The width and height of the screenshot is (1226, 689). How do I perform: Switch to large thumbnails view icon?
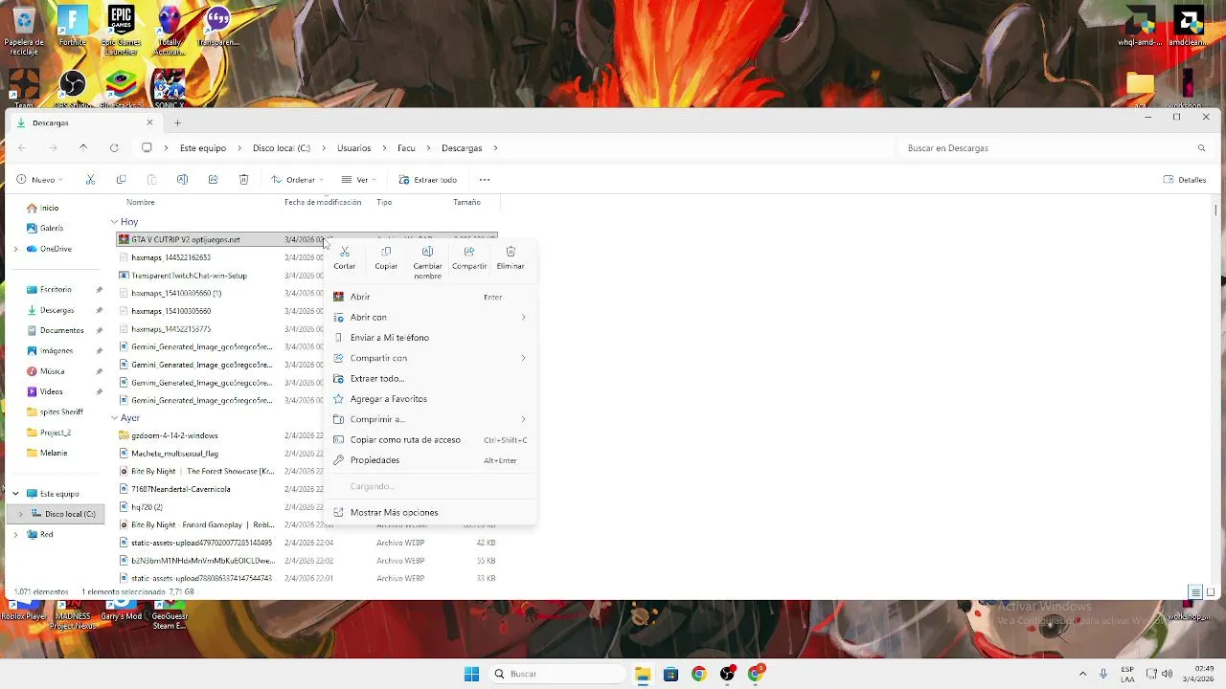coord(1211,592)
